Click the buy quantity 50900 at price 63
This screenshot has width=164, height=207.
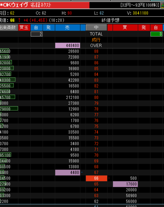click(131, 195)
